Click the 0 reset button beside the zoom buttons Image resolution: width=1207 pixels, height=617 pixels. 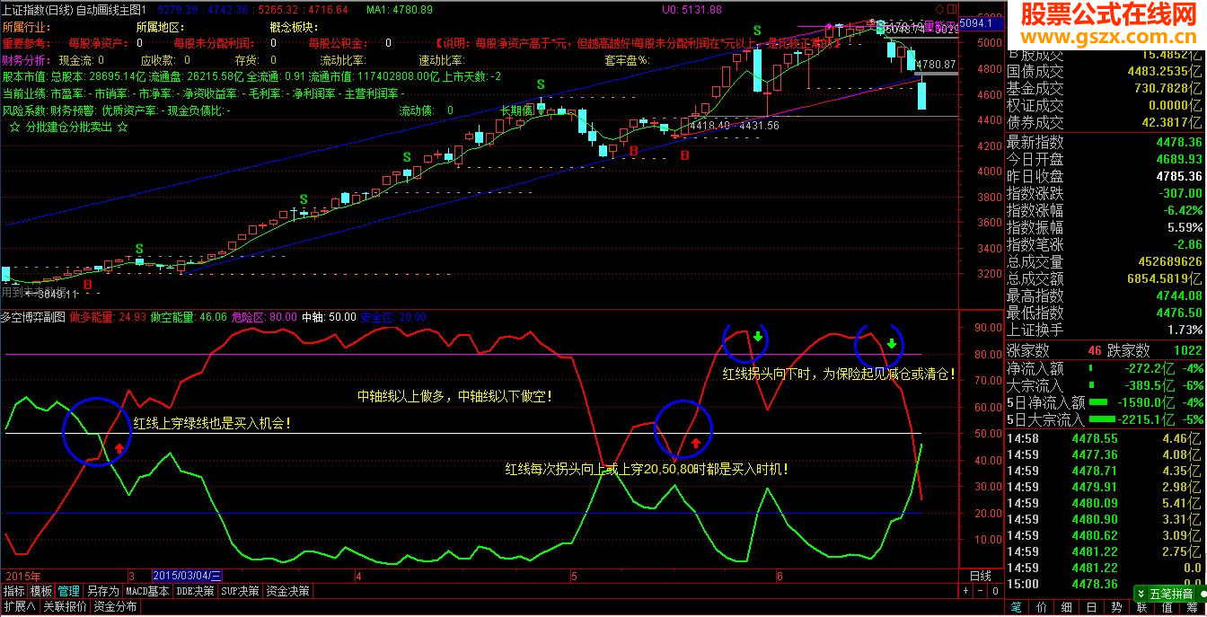click(993, 591)
